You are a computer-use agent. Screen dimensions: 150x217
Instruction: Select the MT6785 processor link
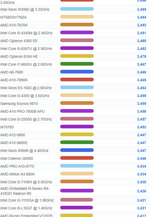click(7, 127)
